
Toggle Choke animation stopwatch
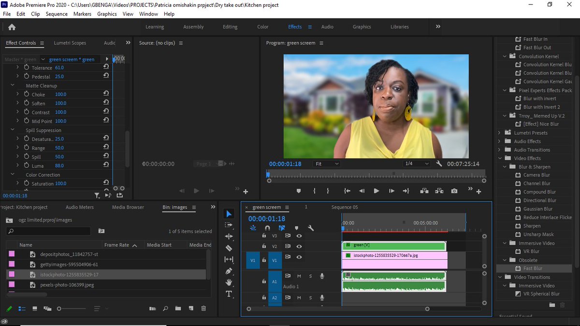pyautogui.click(x=27, y=94)
